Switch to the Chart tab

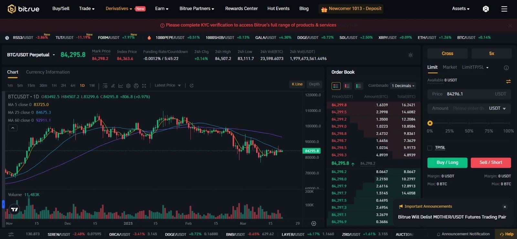click(x=13, y=72)
